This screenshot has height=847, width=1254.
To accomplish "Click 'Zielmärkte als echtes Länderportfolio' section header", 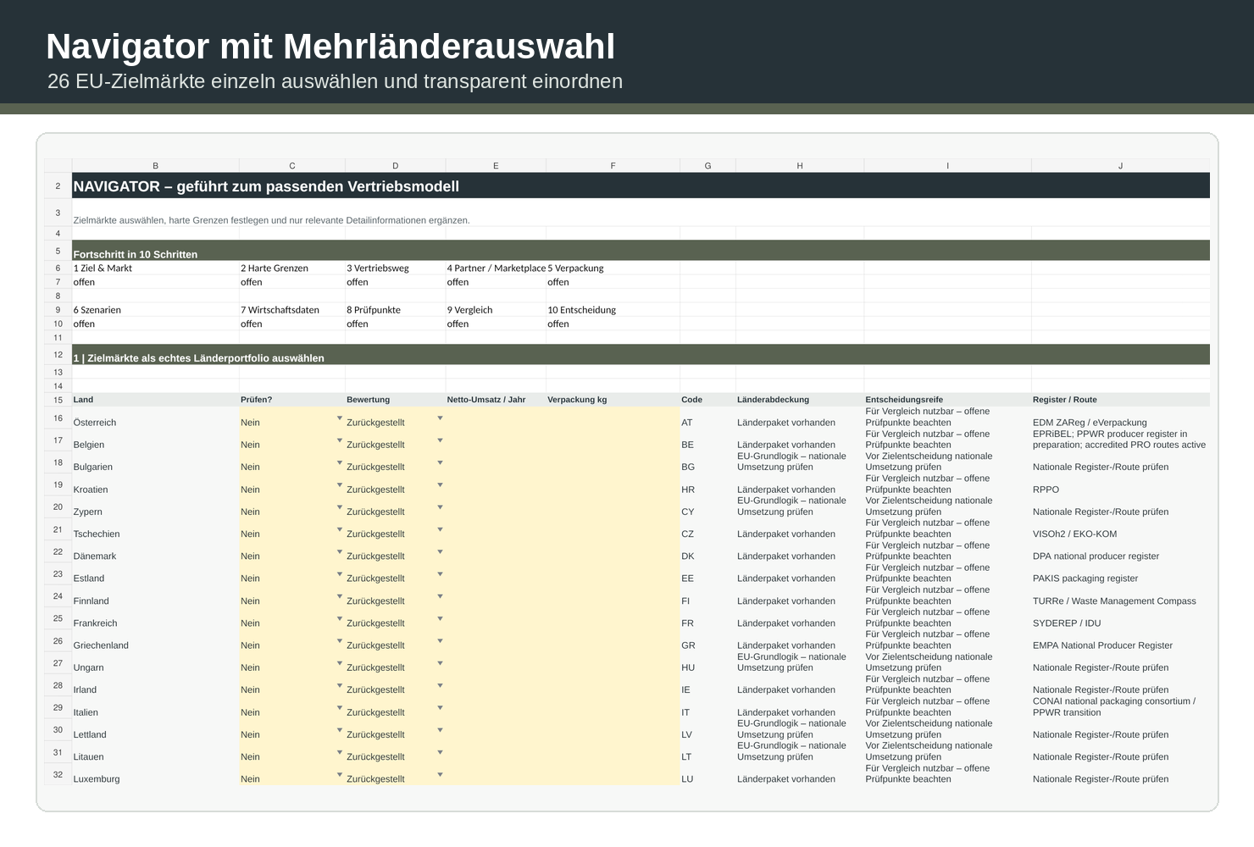I will tap(641, 354).
